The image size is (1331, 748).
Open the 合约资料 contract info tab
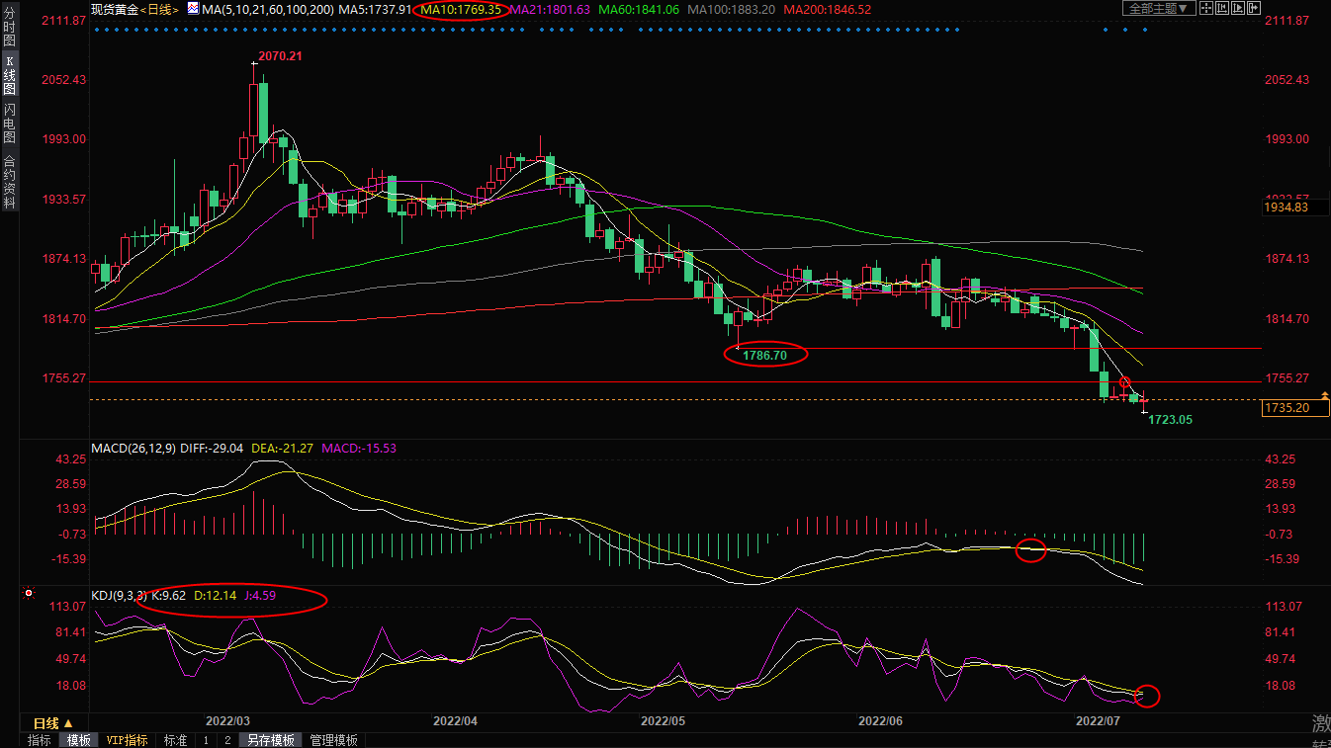coord(9,181)
